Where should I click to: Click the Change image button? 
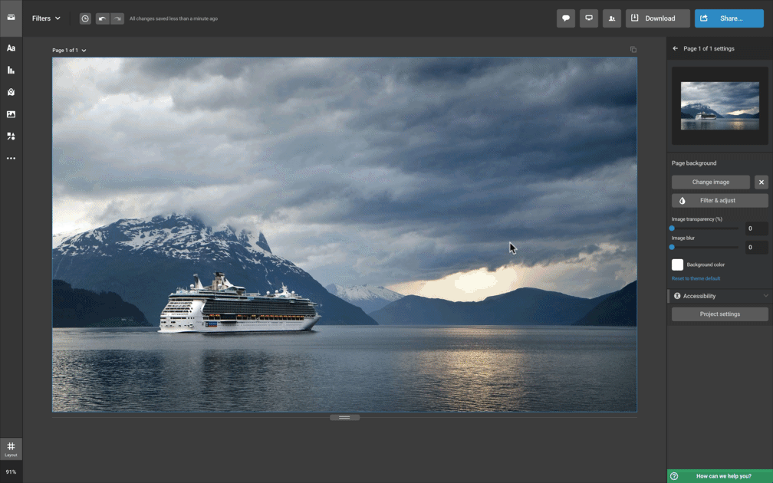pos(711,182)
